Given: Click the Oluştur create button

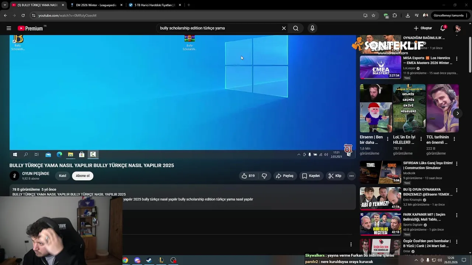Looking at the screenshot, I should point(423,28).
